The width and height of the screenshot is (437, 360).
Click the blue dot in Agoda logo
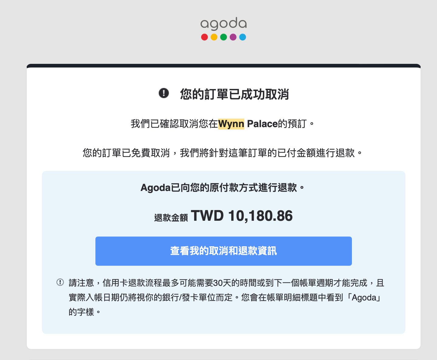pos(243,37)
